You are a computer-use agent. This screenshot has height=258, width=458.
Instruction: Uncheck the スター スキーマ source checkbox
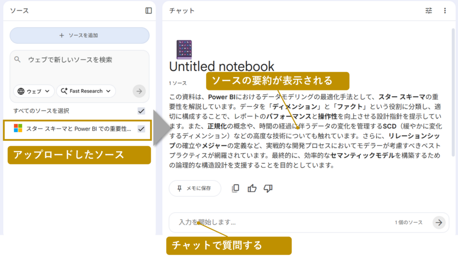coord(141,129)
